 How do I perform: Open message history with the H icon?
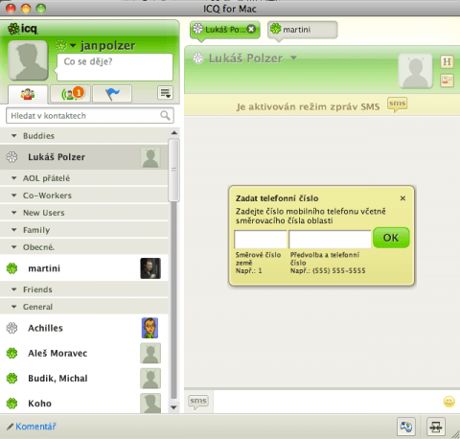447,61
